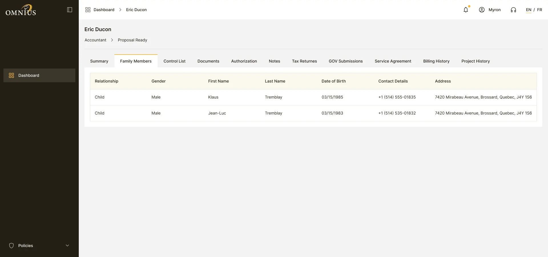Switch language to FR
The height and width of the screenshot is (257, 548).
[x=539, y=10]
